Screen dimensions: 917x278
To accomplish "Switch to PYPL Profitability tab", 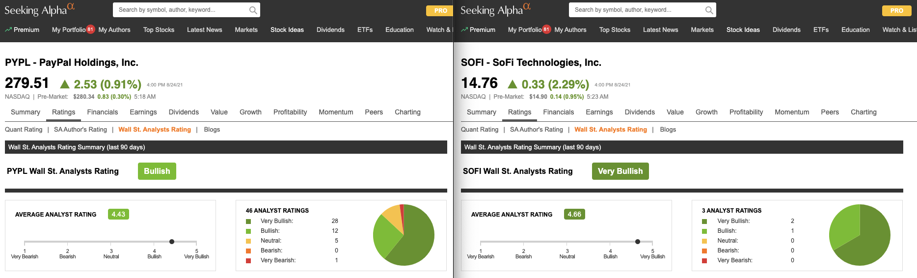I will coord(290,112).
